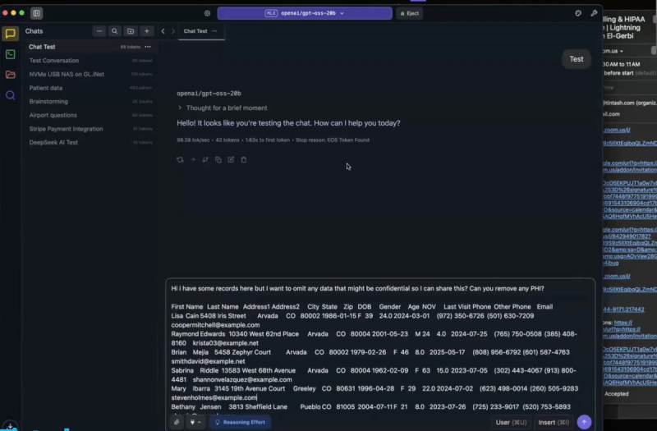The image size is (657, 431).
Task: Branch the conversation from this message
Action: 205,159
